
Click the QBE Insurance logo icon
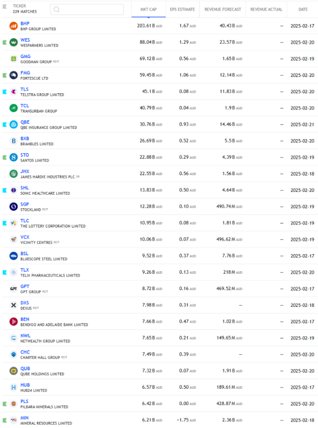pos(13,125)
